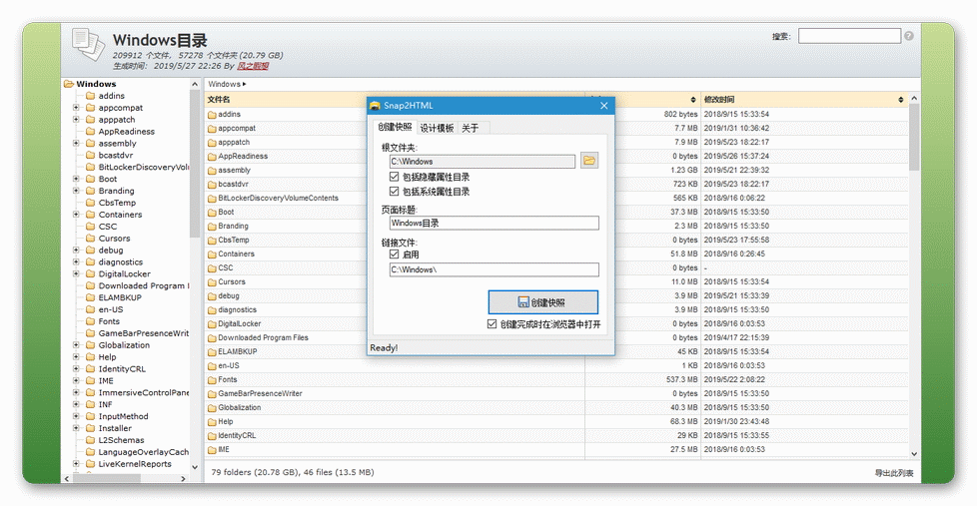This screenshot has width=977, height=506.
Task: Open the author link after By
Action: point(253,65)
